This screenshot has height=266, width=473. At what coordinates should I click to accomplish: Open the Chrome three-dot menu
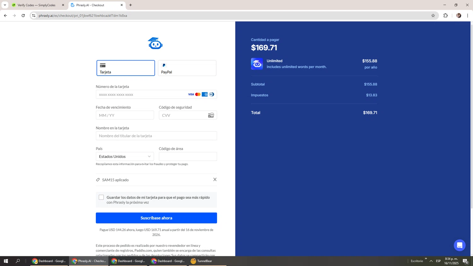click(467, 15)
